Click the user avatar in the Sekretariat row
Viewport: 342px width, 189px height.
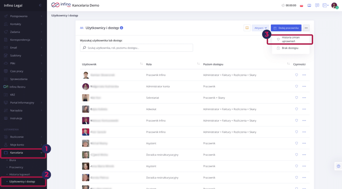pyautogui.click(x=85, y=98)
